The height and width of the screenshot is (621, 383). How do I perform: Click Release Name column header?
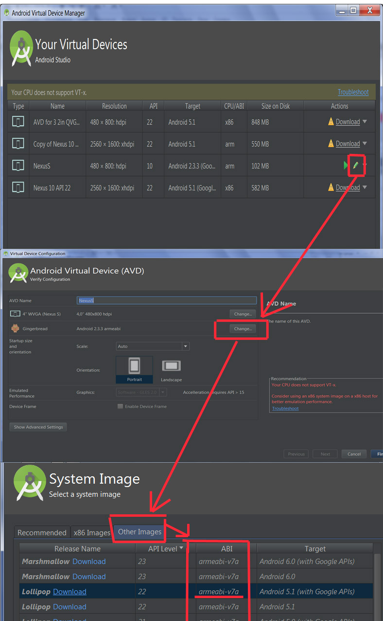(77, 548)
